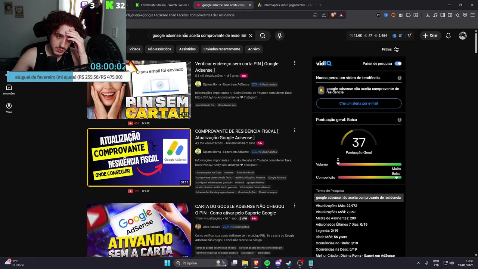Click the YouTube search input field
478x269 pixels.
click(x=196, y=35)
